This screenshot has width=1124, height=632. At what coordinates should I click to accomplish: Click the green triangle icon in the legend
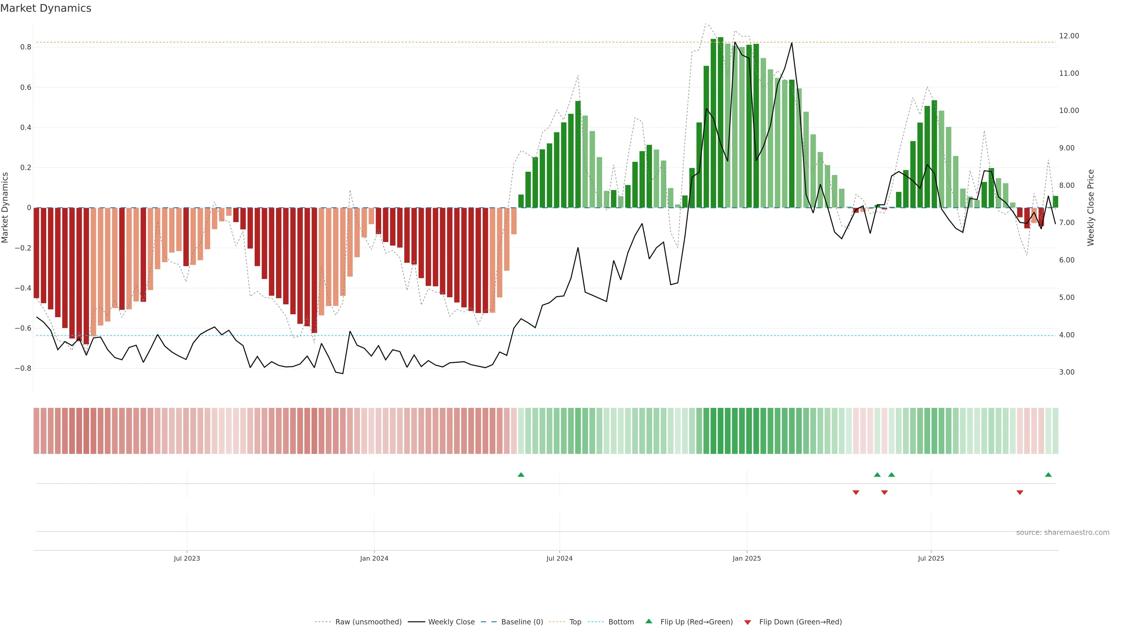pyautogui.click(x=649, y=621)
